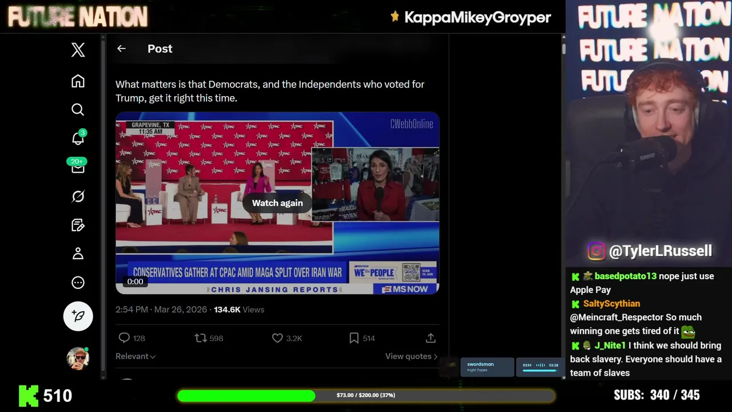This screenshot has width=732, height=412.
Task: Click the donation goal progress bar
Action: click(366, 395)
